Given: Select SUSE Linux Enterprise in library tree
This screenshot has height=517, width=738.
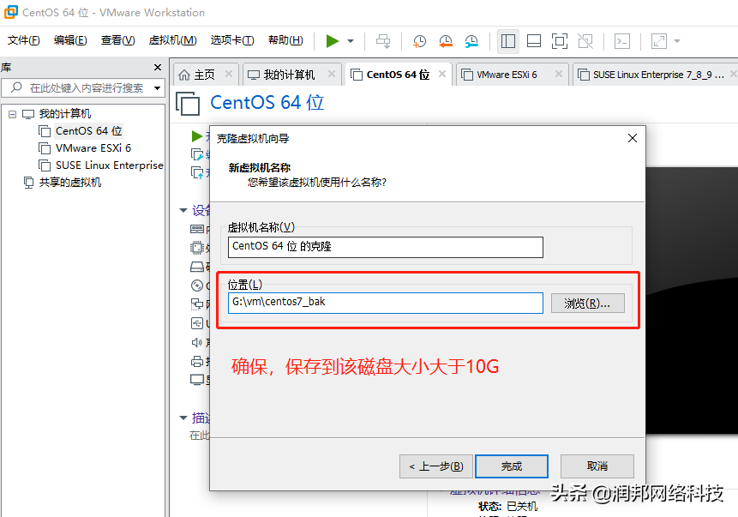Looking at the screenshot, I should (109, 165).
